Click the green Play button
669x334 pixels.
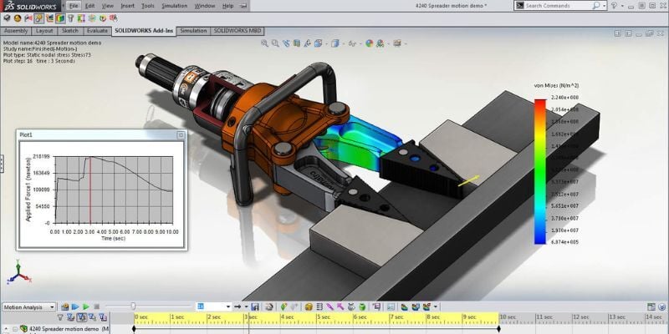tap(86, 306)
